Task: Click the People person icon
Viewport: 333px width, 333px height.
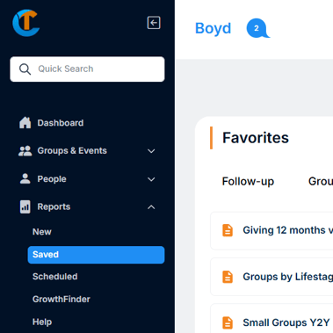Action: [x=25, y=178]
